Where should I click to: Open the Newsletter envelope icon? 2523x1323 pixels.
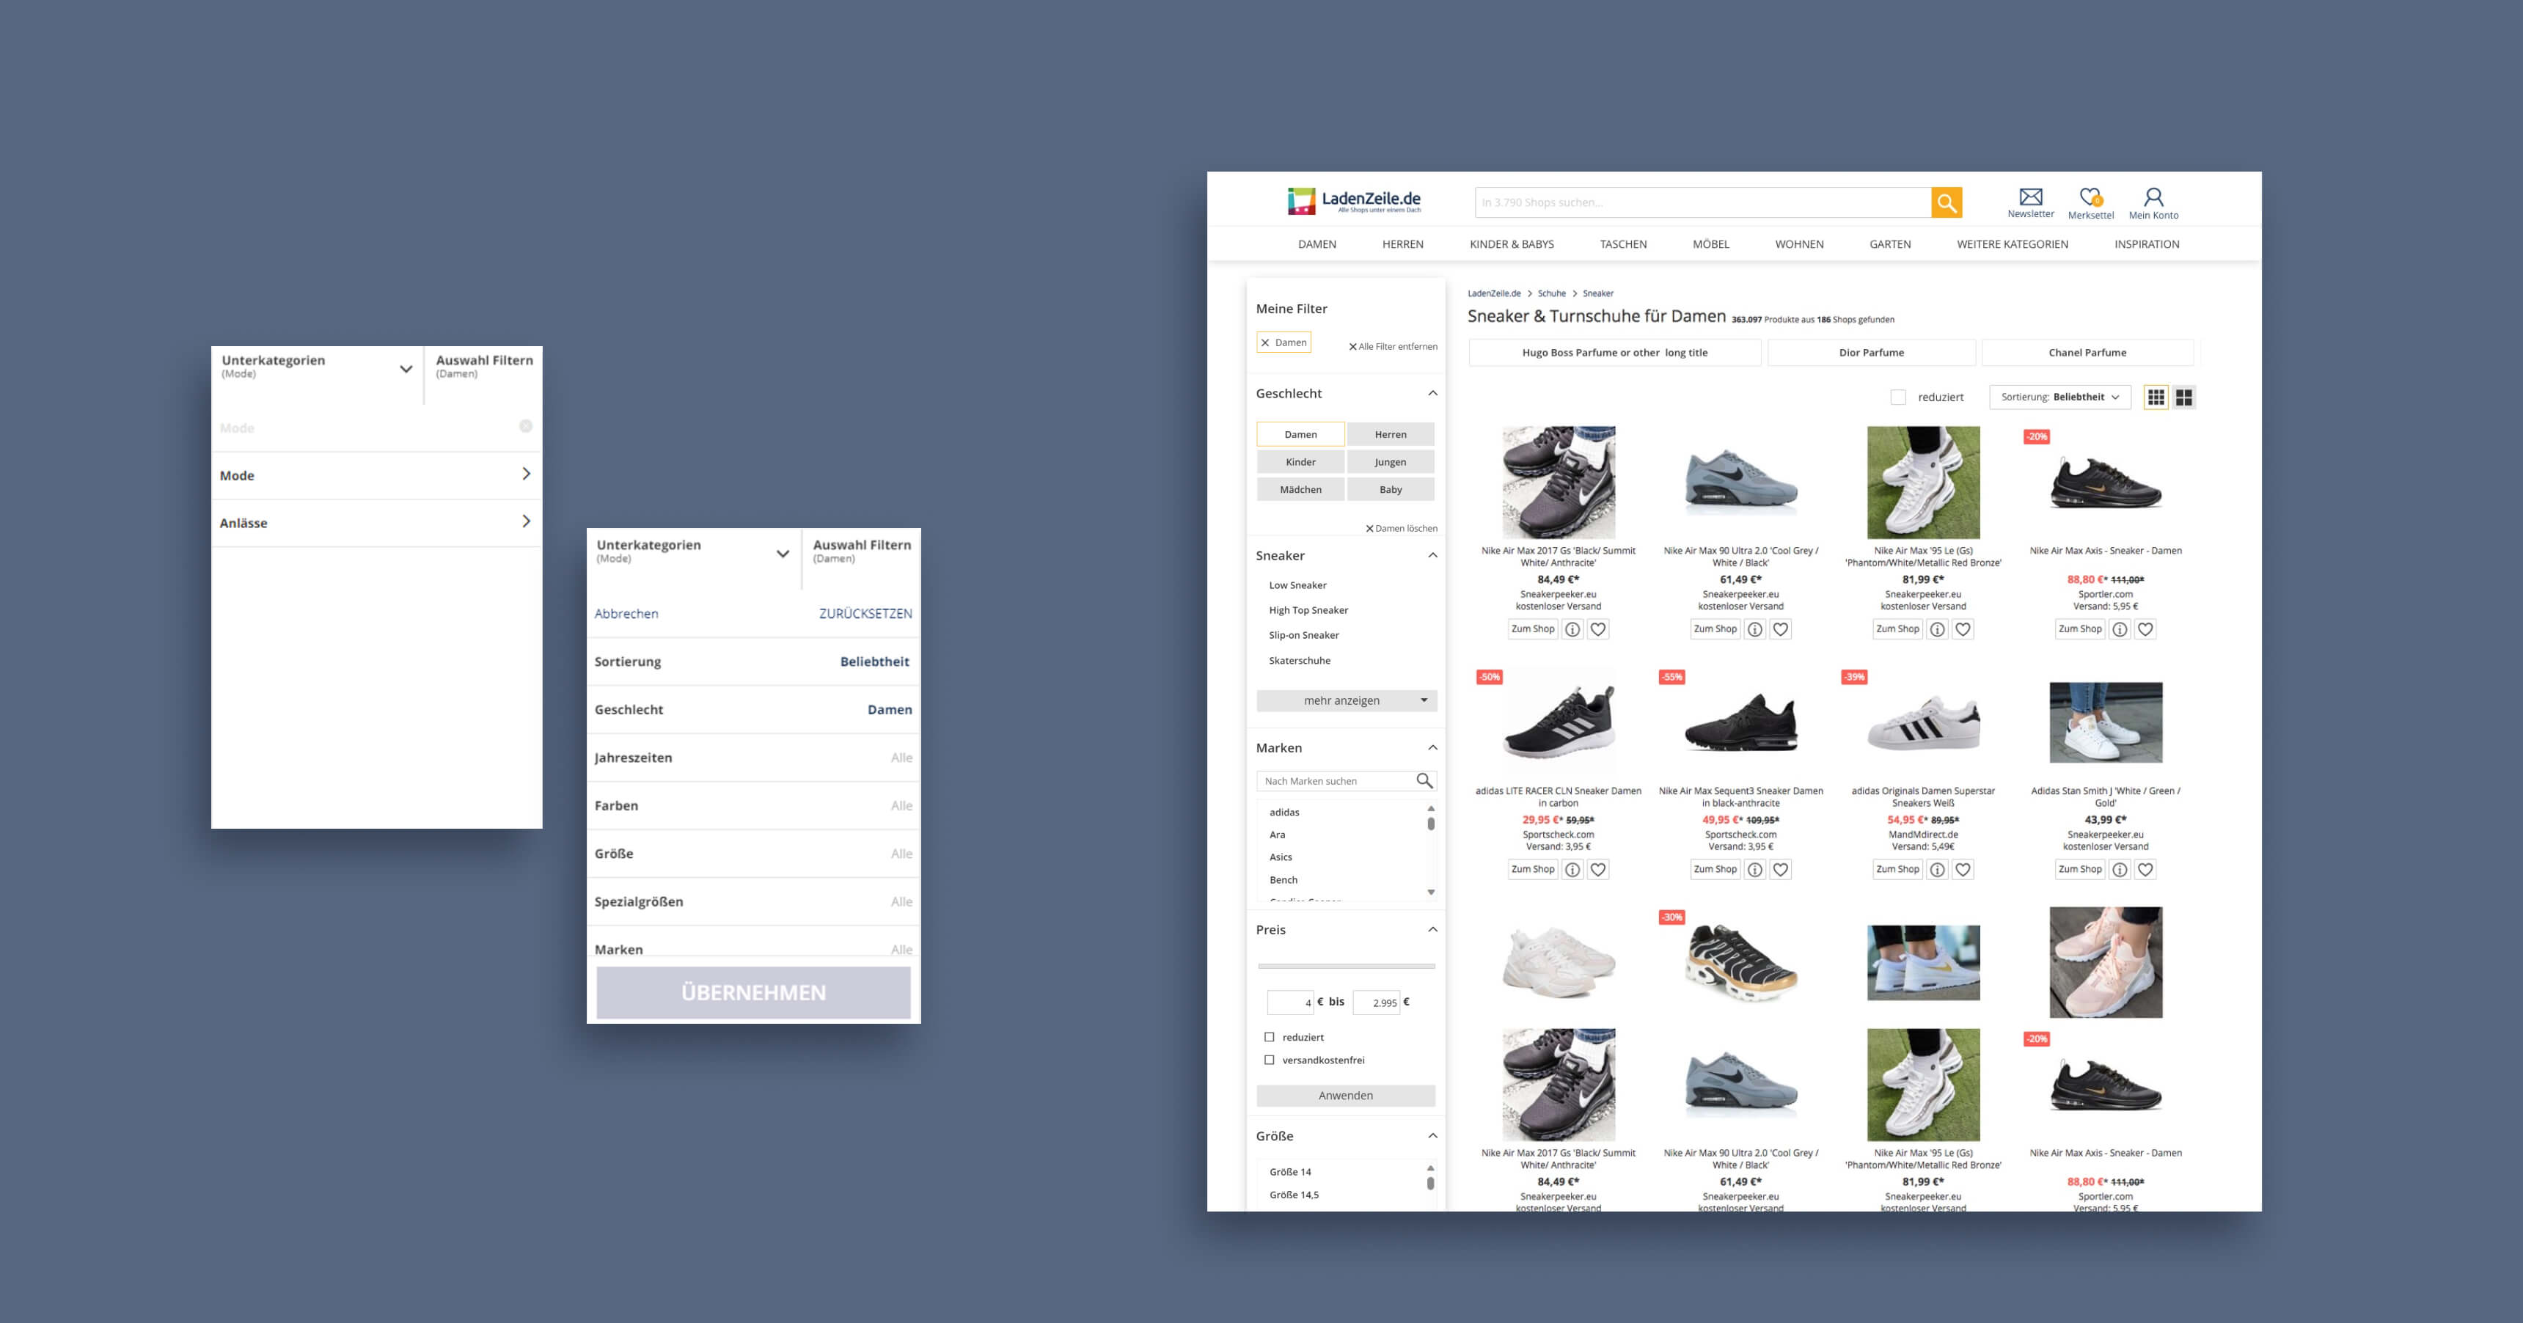(x=2030, y=197)
